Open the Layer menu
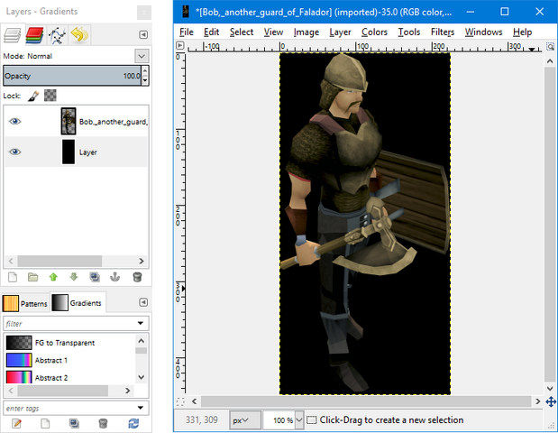 point(340,32)
